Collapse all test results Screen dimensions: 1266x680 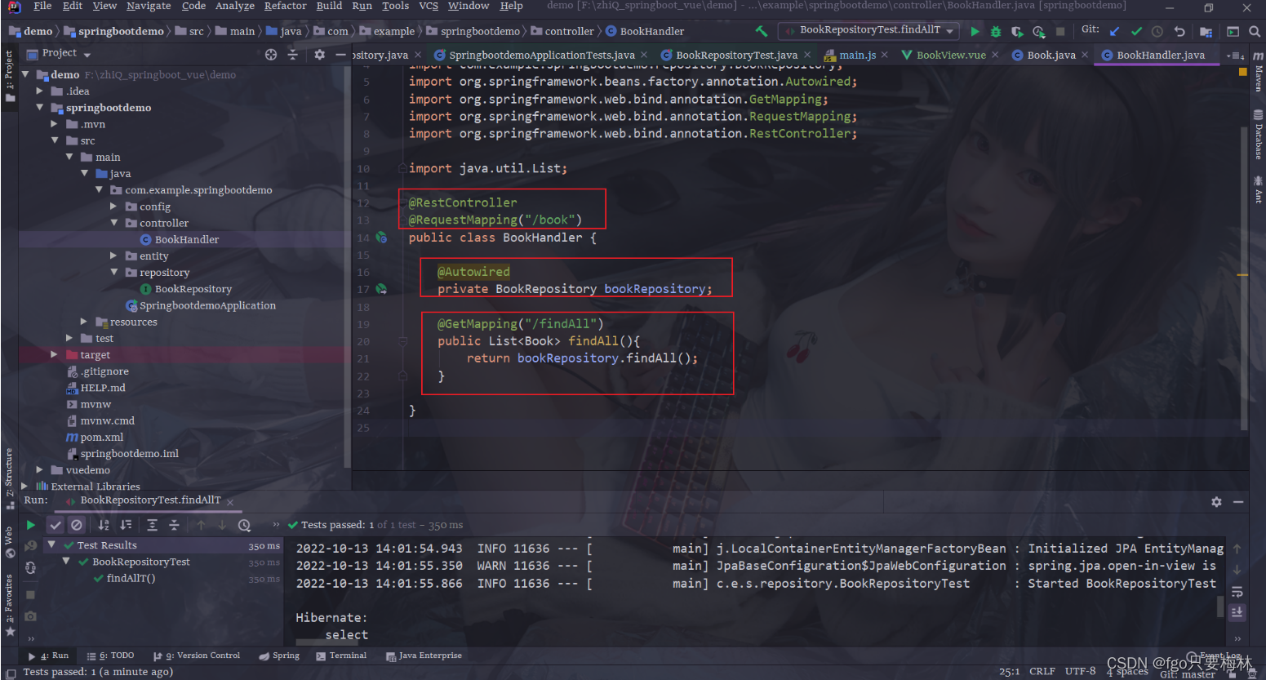pos(174,525)
